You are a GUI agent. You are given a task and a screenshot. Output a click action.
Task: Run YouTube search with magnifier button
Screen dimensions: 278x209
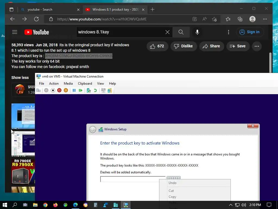[181, 32]
